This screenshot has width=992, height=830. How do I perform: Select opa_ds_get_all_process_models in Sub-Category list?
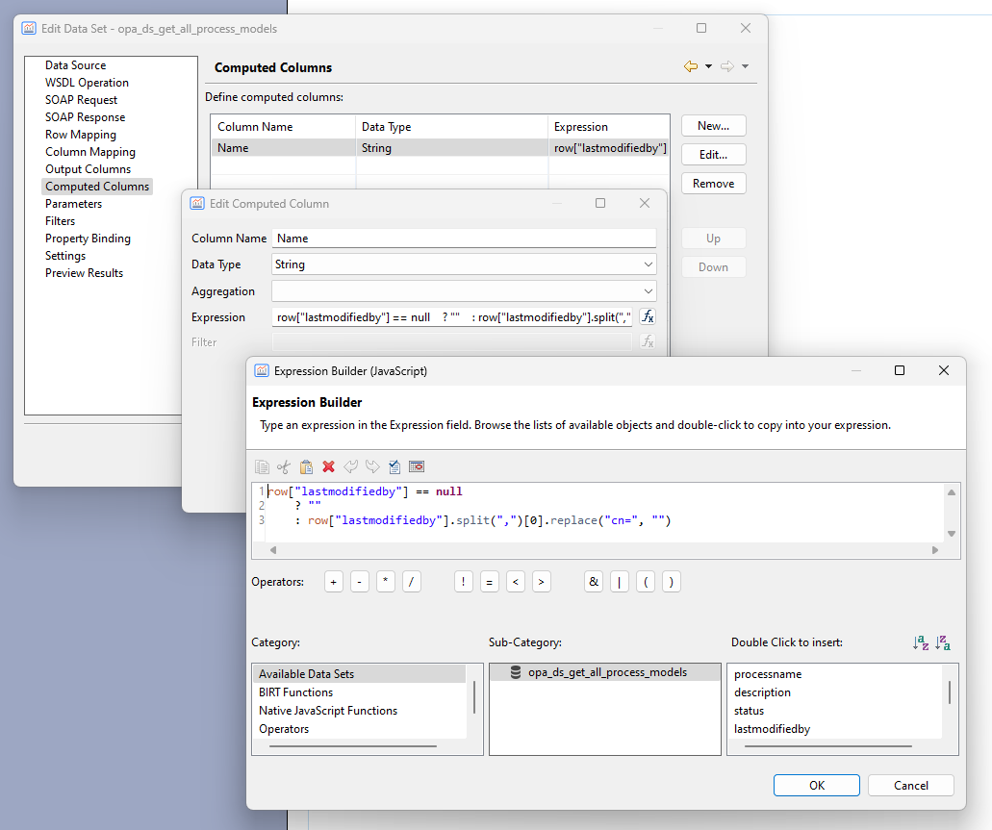pos(605,672)
